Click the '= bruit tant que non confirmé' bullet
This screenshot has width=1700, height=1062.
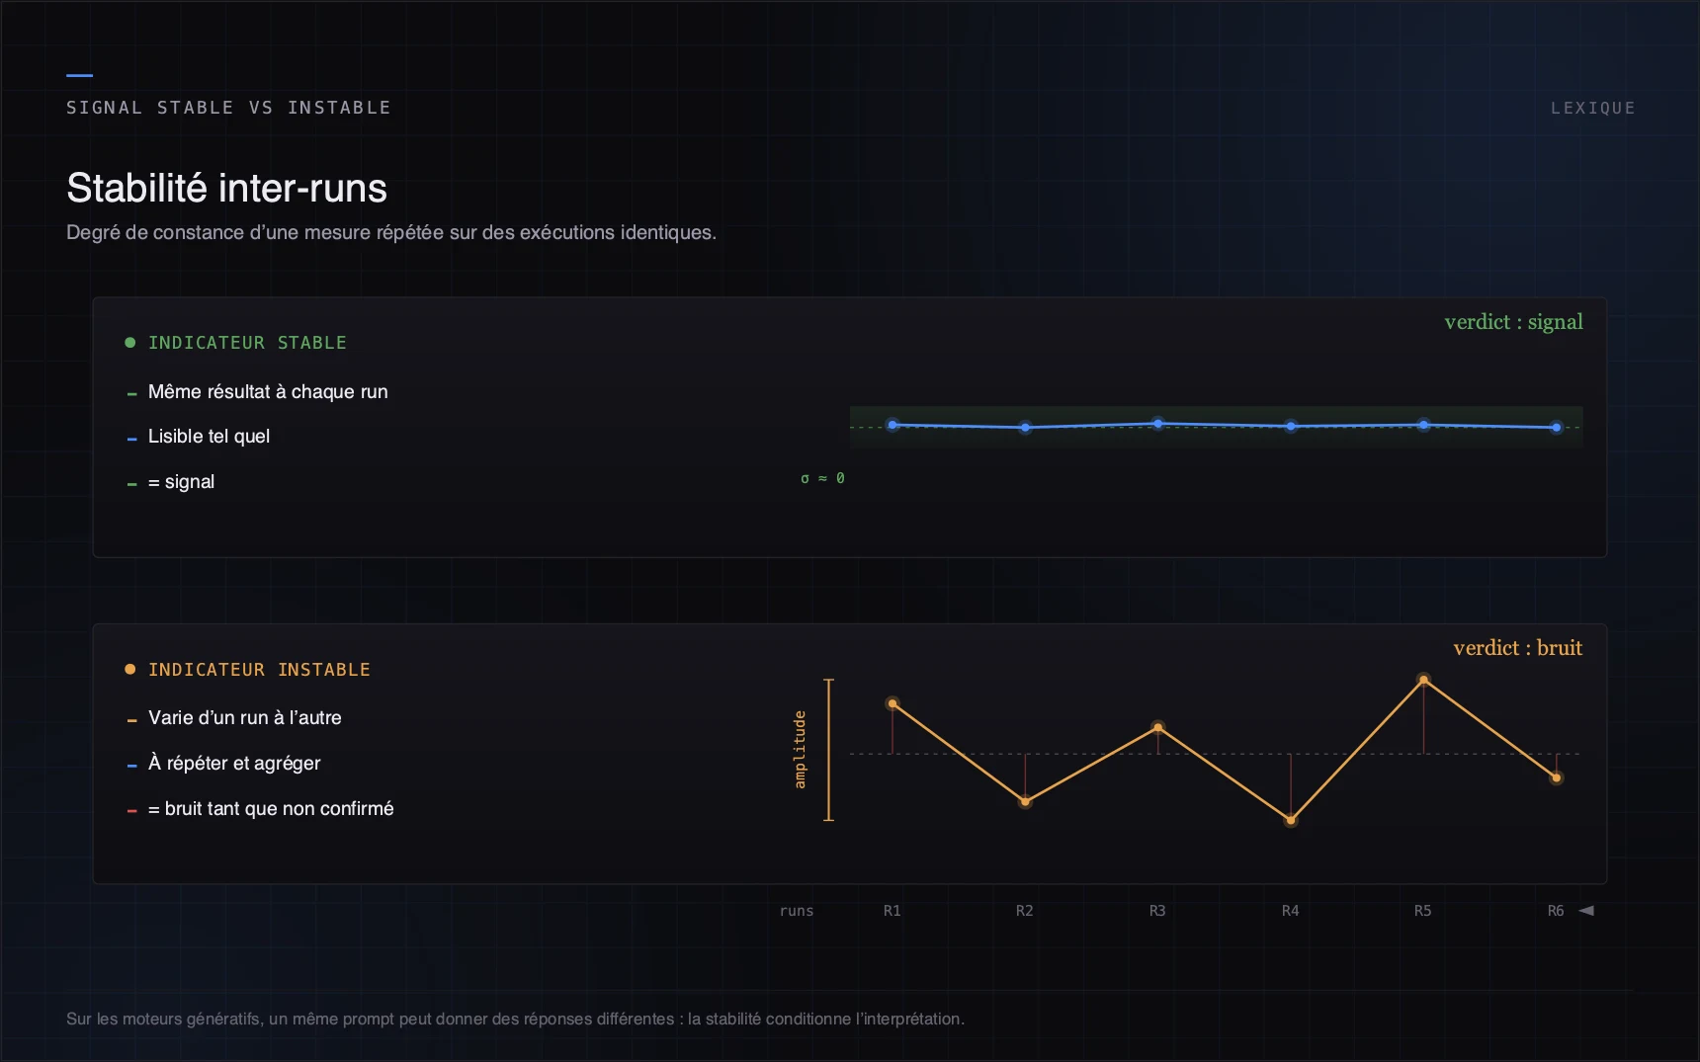[271, 809]
